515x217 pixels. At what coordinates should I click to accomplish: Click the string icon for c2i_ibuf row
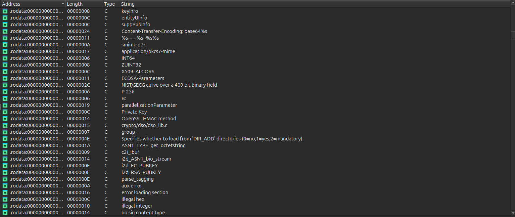tap(5, 152)
